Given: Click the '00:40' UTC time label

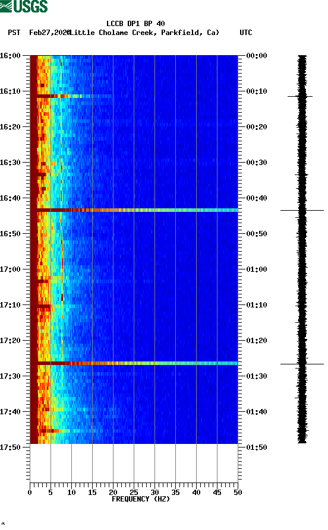Looking at the screenshot, I should (257, 198).
